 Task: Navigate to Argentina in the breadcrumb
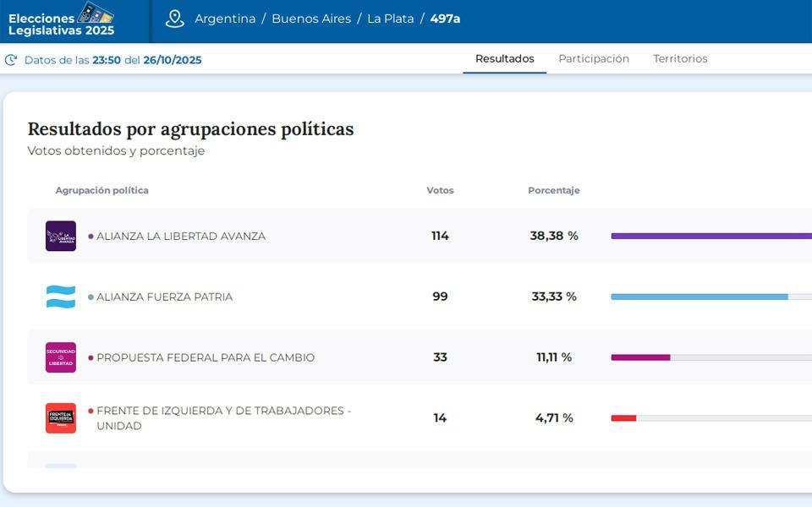pyautogui.click(x=225, y=19)
